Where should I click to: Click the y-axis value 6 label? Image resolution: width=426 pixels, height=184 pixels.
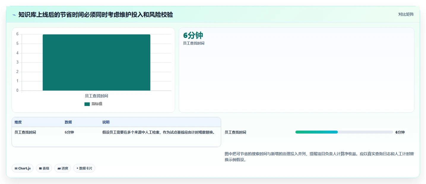(17, 34)
